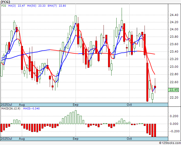Click Sep on price chart date axis

click(76, 105)
